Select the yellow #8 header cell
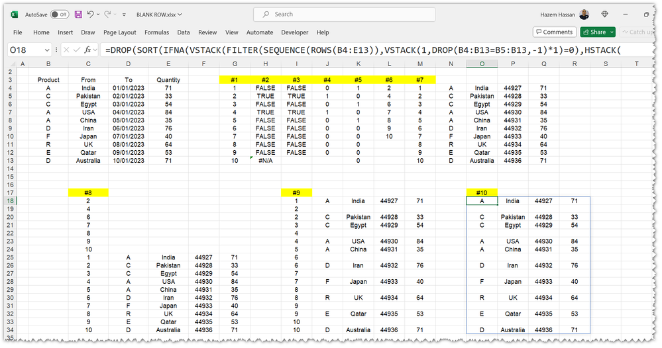This screenshot has height=348, width=662. tap(88, 193)
